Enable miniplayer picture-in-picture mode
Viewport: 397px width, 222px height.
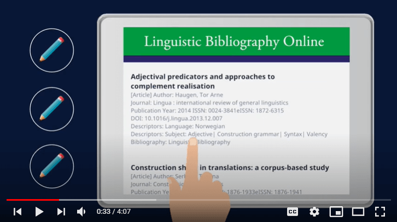[336, 212]
